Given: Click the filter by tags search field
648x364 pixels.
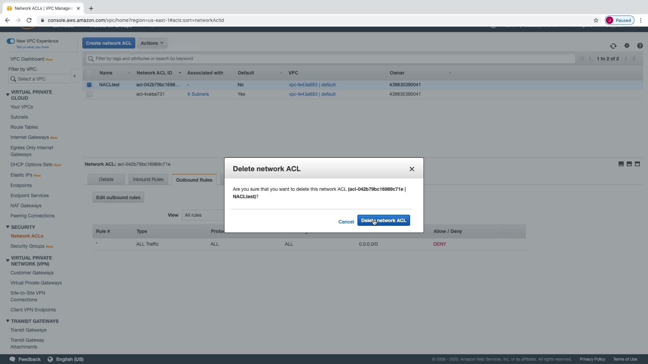Looking at the screenshot, I should point(331,59).
